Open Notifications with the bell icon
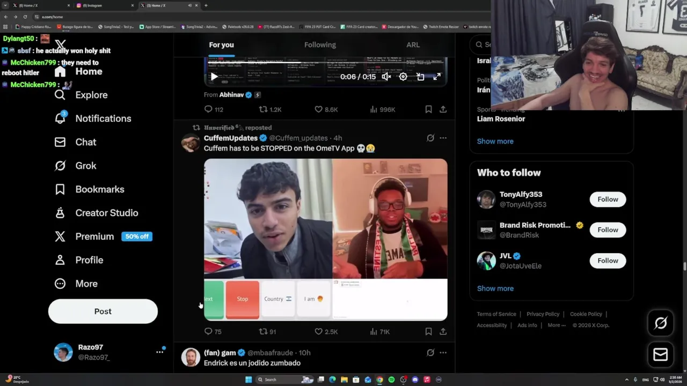 93,118
